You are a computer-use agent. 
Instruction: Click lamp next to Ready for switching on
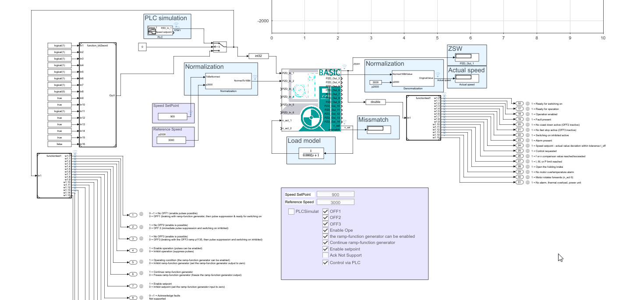(527, 103)
